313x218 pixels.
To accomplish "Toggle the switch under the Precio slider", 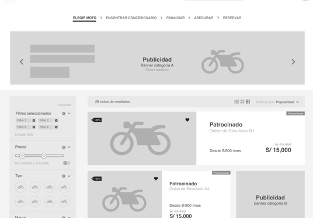I will [x=67, y=163].
